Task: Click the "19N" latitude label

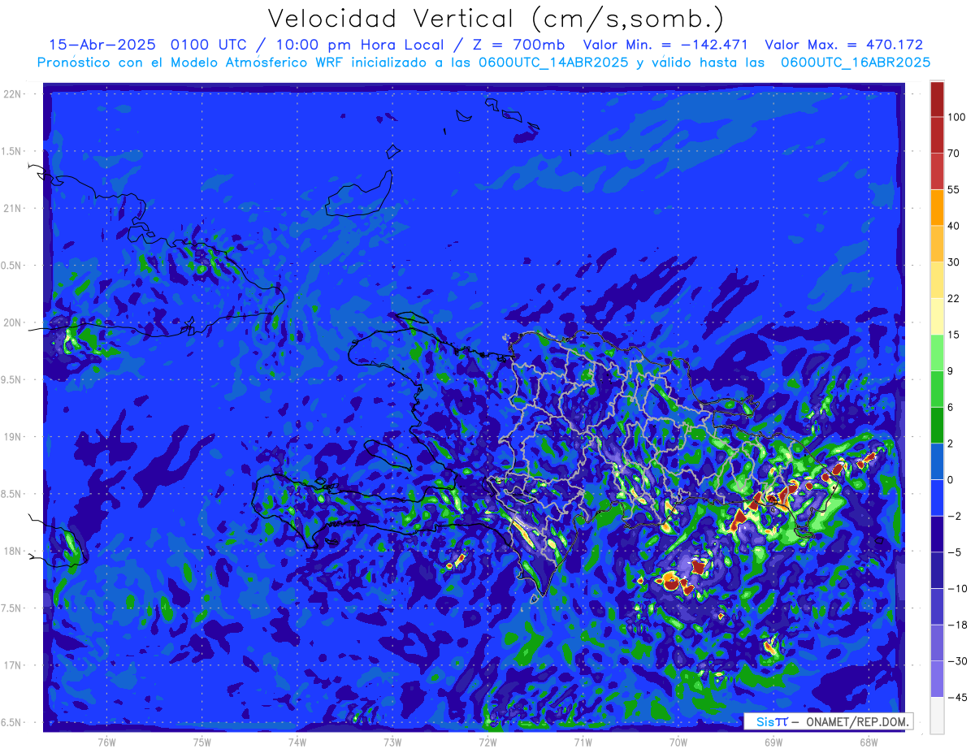Action: point(13,436)
